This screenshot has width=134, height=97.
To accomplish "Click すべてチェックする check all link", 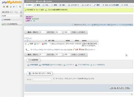I will click(x=37, y=50).
